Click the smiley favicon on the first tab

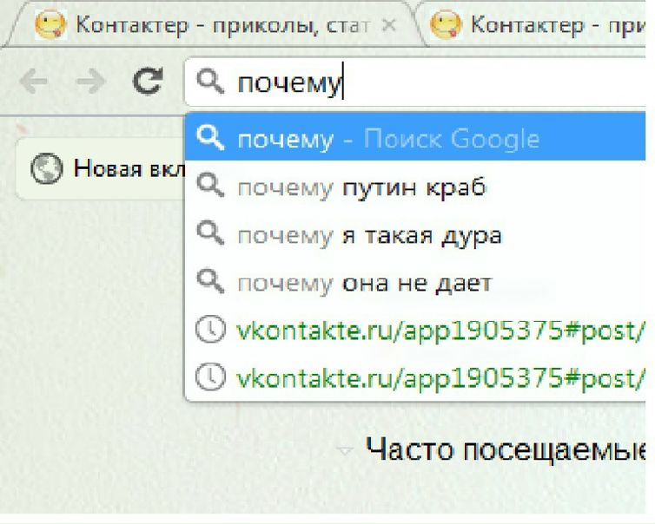tap(50, 24)
